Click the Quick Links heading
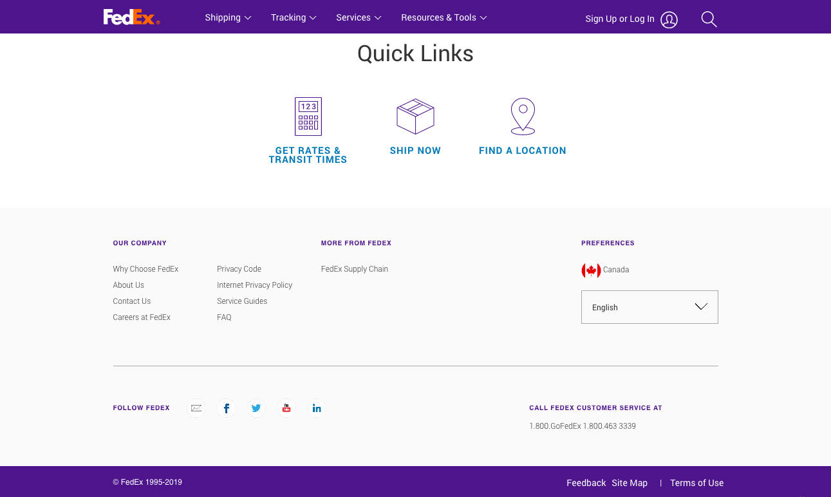The height and width of the screenshot is (497, 831). click(415, 53)
